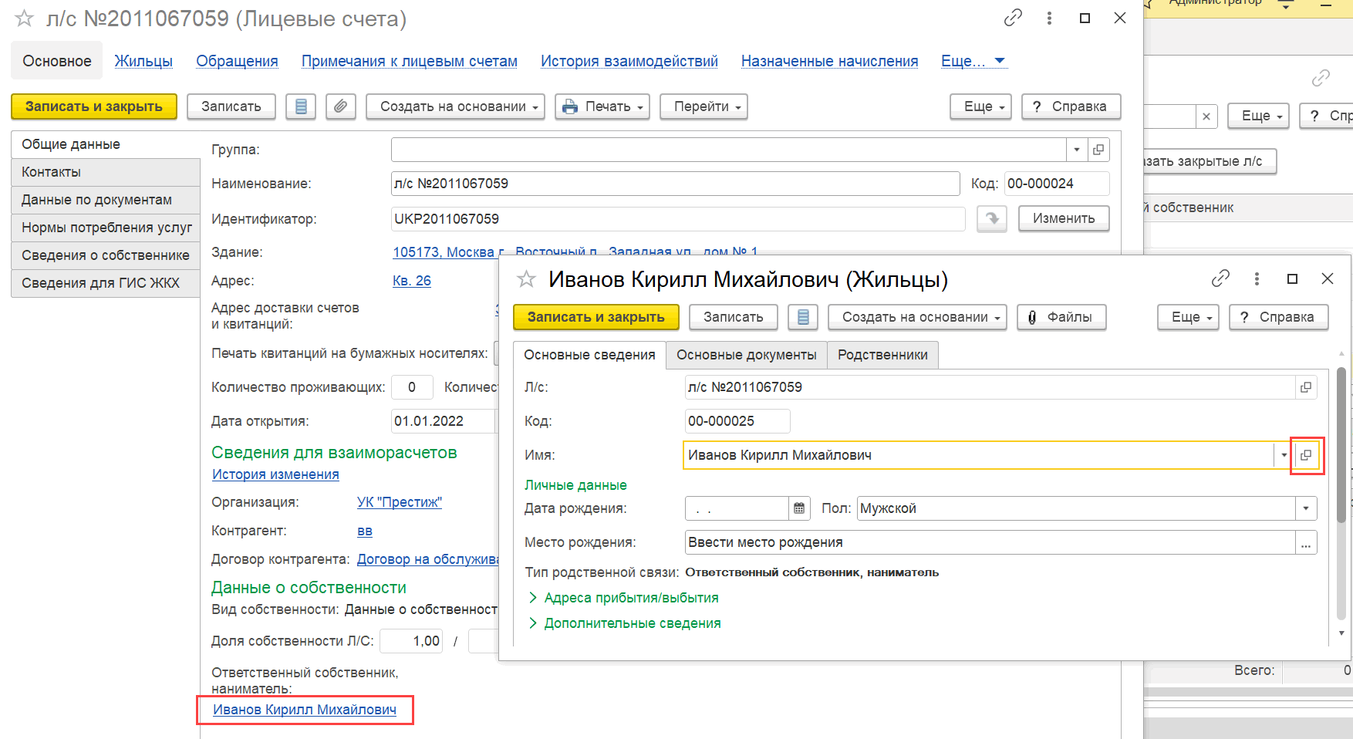Click Наименование input field

click(675, 184)
